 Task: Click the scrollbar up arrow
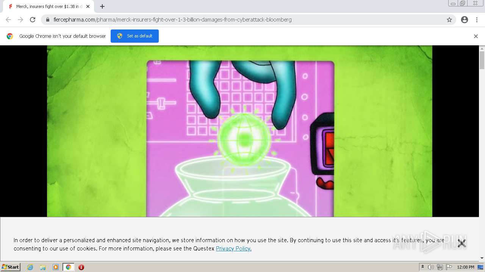point(482,48)
